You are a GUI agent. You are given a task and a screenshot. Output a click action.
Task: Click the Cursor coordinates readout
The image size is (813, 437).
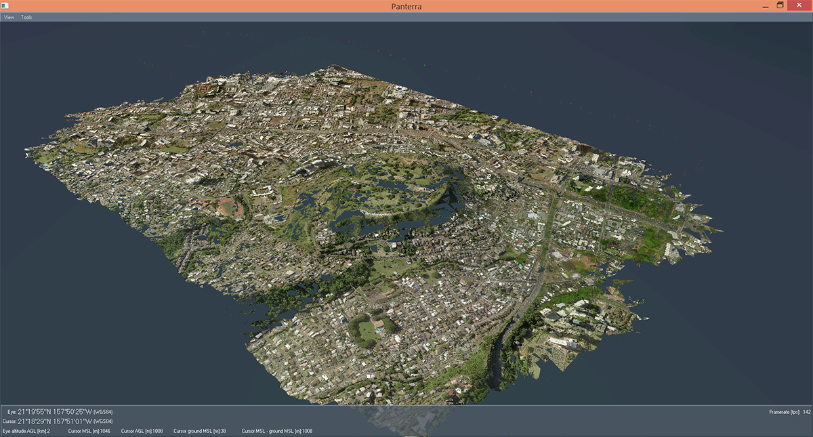(58, 421)
